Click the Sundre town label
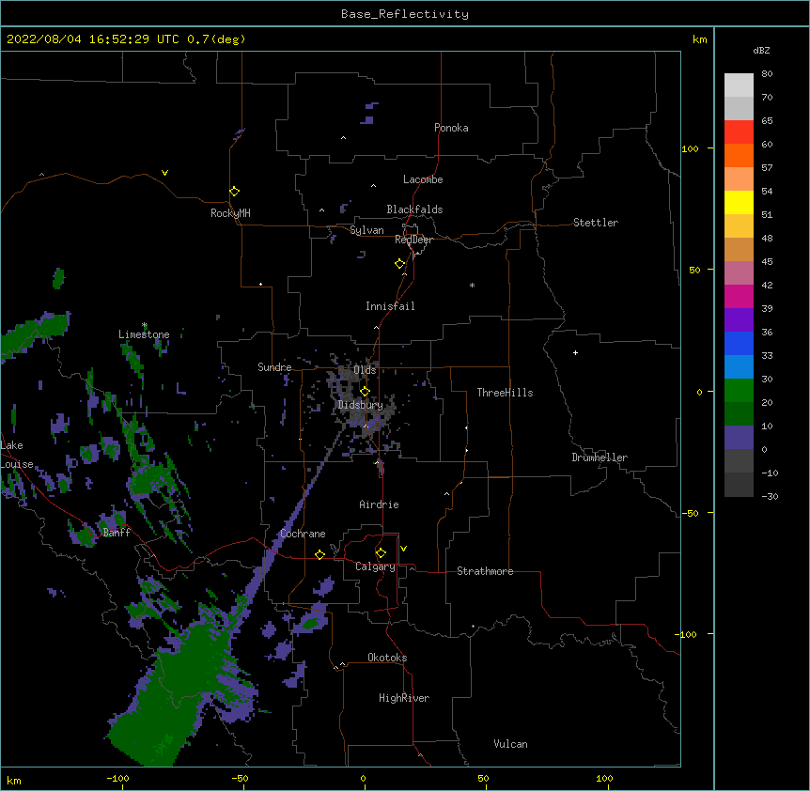The image size is (810, 791). click(x=274, y=367)
